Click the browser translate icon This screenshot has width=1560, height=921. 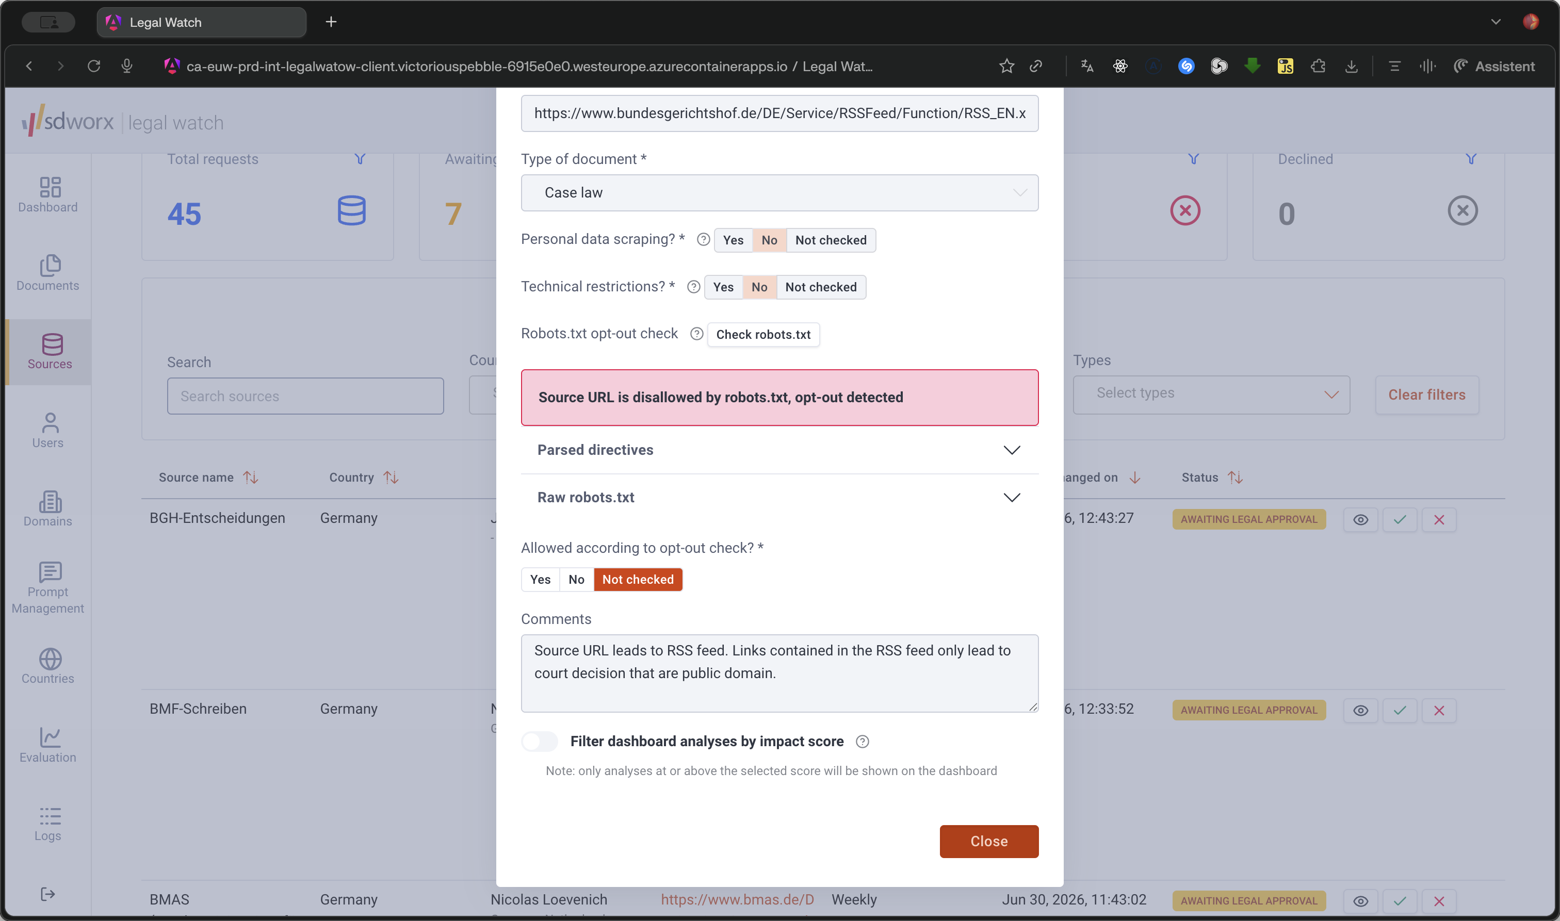click(x=1087, y=66)
